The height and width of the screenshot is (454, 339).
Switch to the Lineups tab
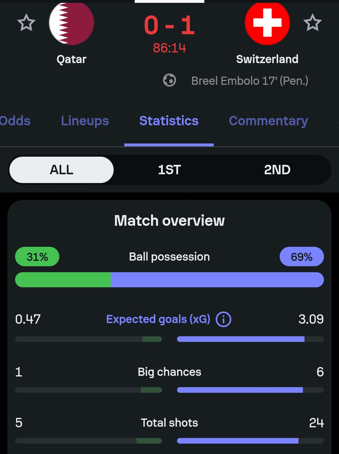coord(85,121)
